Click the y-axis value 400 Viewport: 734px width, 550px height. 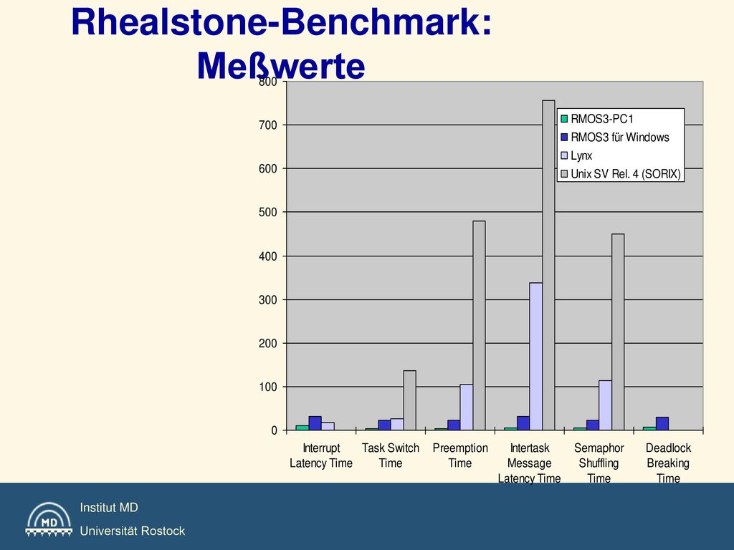[x=268, y=256]
